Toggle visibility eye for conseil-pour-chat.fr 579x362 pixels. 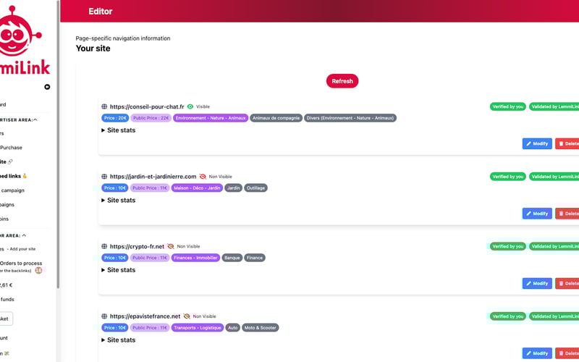[190, 106]
